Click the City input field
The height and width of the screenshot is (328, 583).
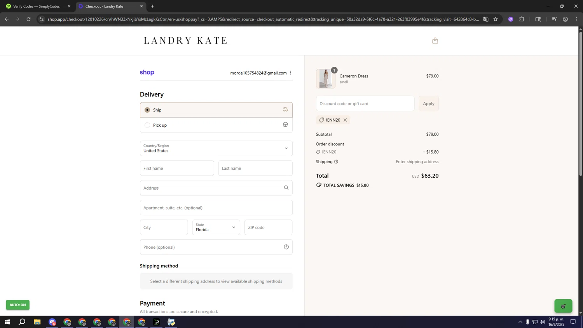tap(164, 227)
